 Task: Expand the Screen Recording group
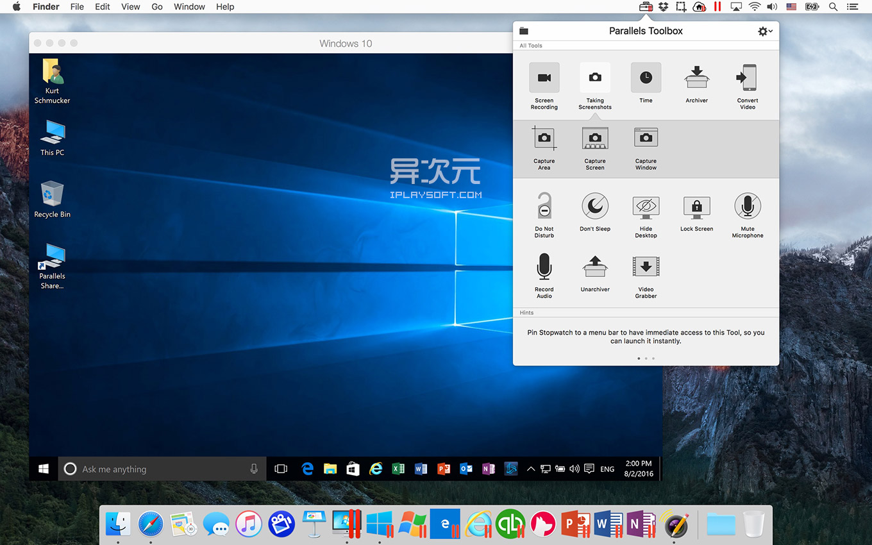tap(544, 86)
